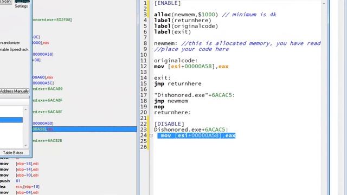Select disassembler row ending 00A60],eax
The width and height of the screenshot is (347, 195).
click(43, 77)
